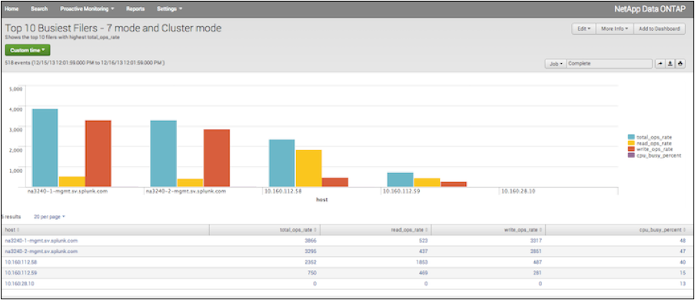695x300 pixels.
Task: Click red write_ops_rate bar for na3240-2-mgmt
Action: [217, 158]
